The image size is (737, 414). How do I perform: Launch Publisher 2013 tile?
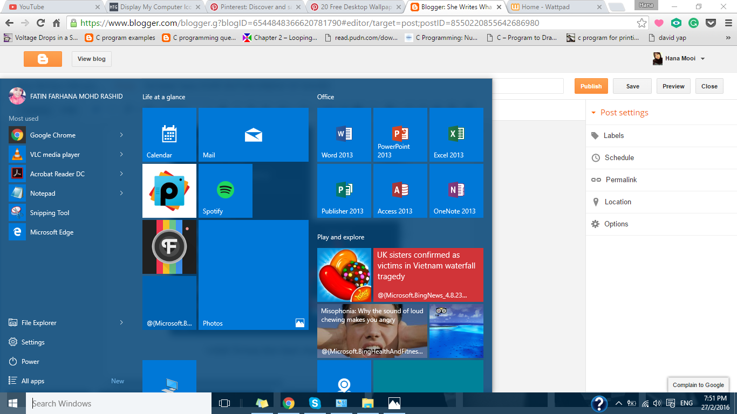pyautogui.click(x=344, y=191)
